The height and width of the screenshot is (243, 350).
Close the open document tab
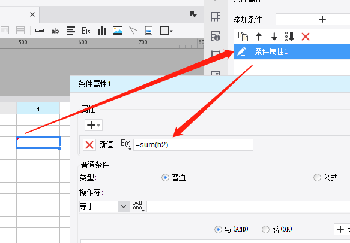[32, 14]
